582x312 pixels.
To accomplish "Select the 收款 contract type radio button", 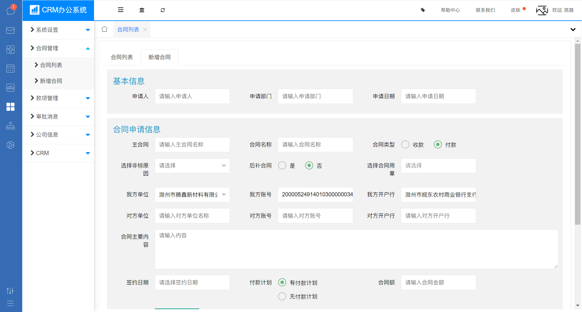I will [x=405, y=144].
